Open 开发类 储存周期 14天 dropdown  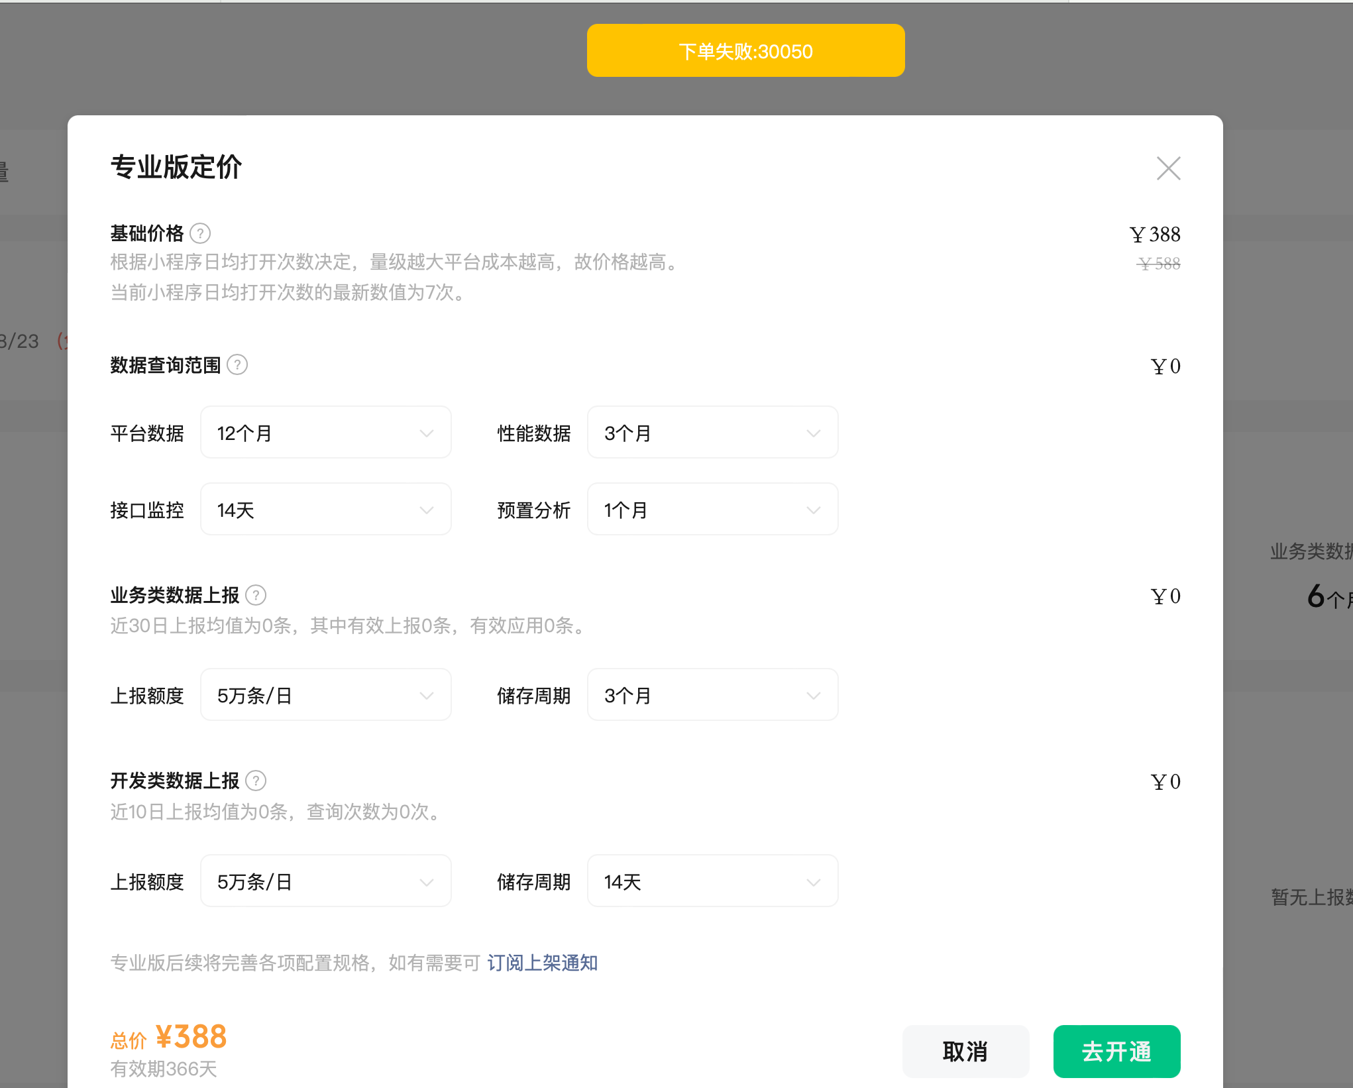[x=712, y=881]
